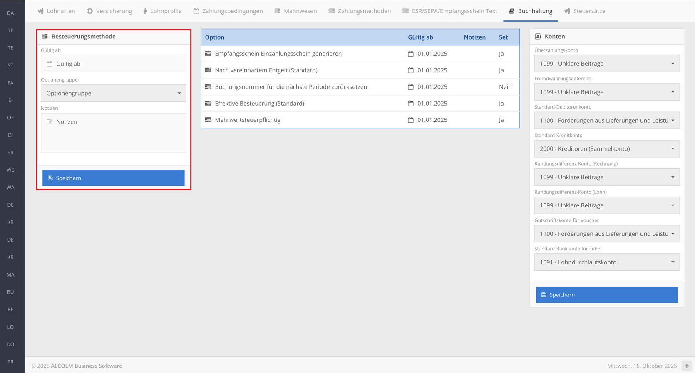Click the list icon beside Empfangsschein Einzahlungsschein row
The image size is (695, 373).
pyautogui.click(x=208, y=54)
